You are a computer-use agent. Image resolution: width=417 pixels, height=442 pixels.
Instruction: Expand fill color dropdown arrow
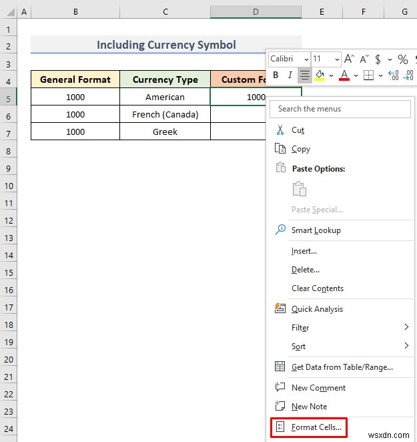[x=331, y=75]
